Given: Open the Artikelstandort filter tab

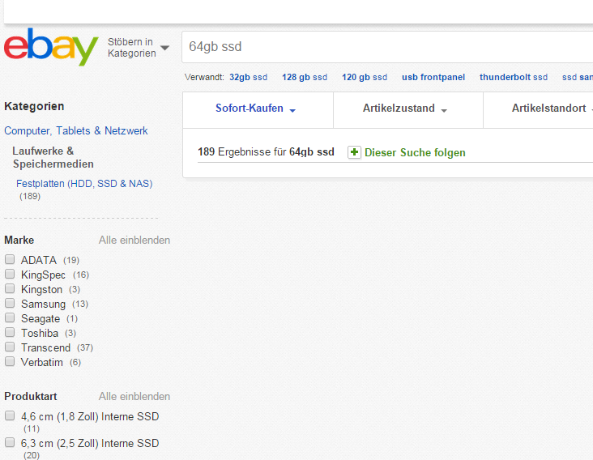Looking at the screenshot, I should pos(549,109).
